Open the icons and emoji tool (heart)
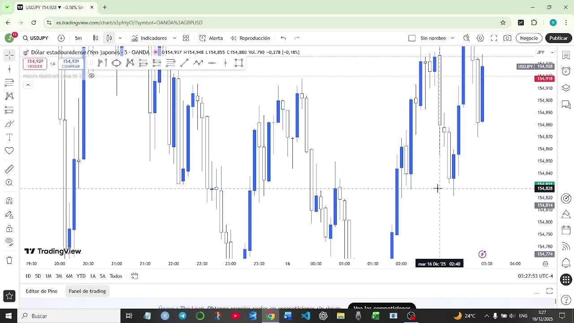This screenshot has height=323, width=574. 9,151
